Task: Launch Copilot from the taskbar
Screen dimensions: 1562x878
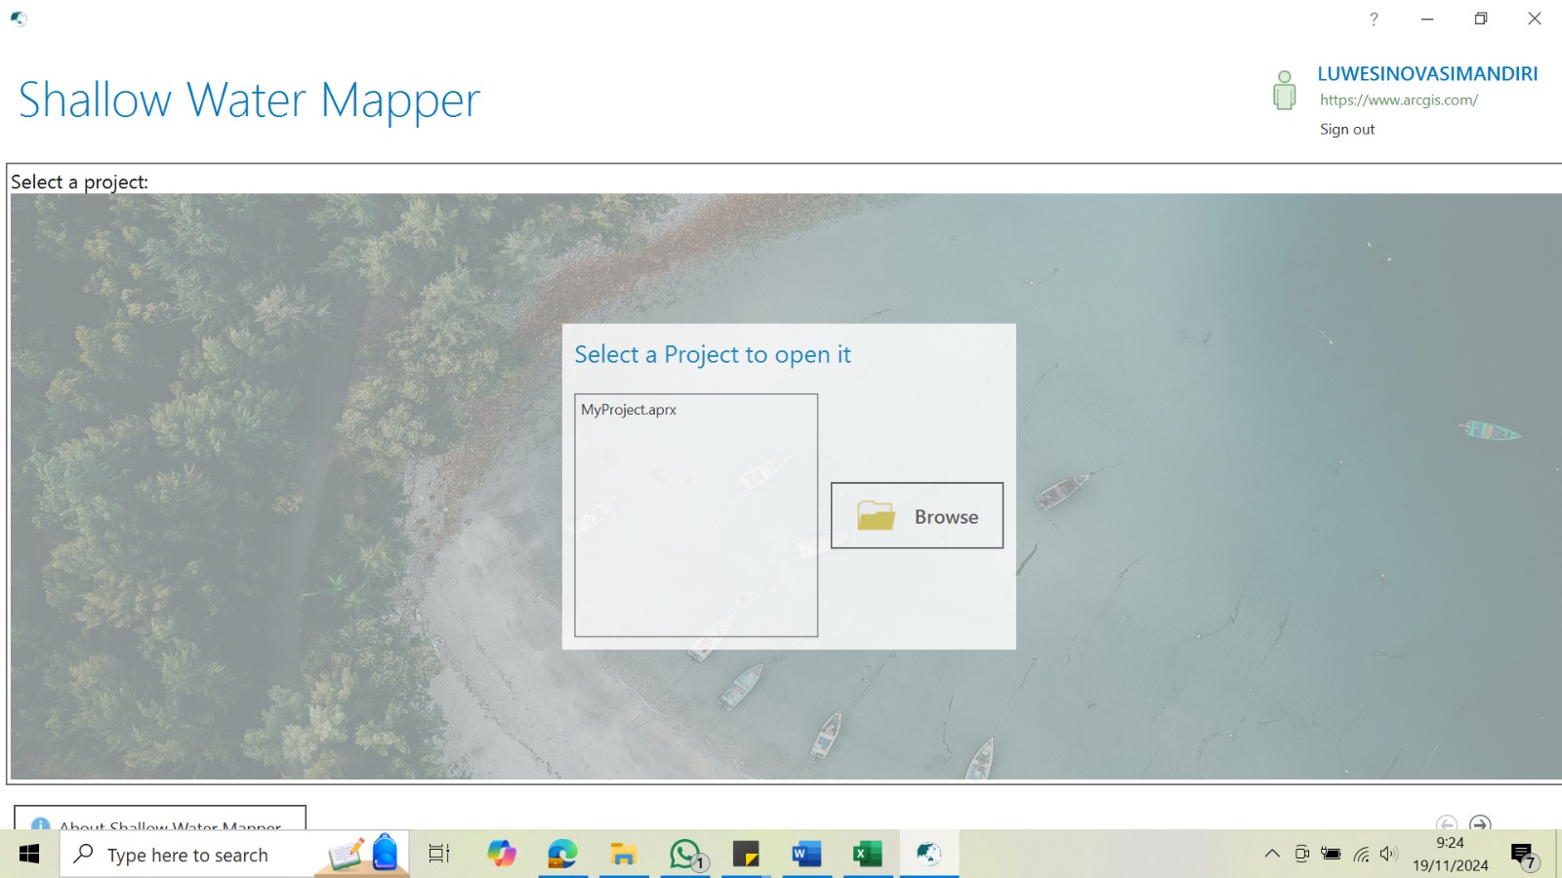Action: point(502,855)
